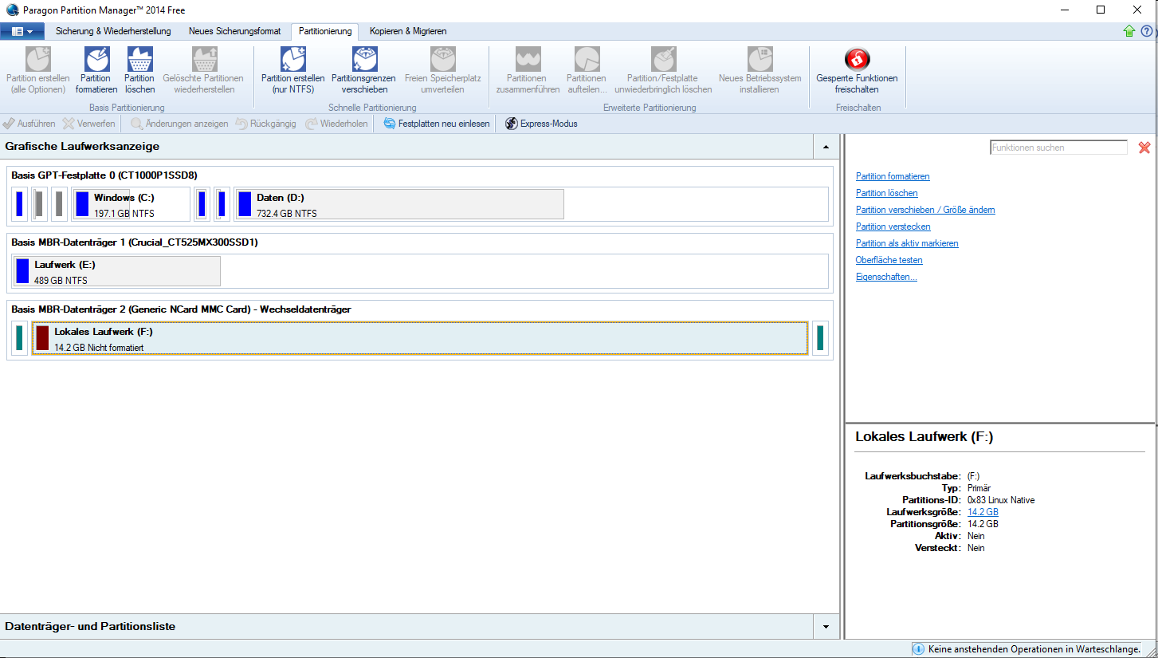
Task: Click Änderungen anzeigen toolbar item
Action: (179, 124)
